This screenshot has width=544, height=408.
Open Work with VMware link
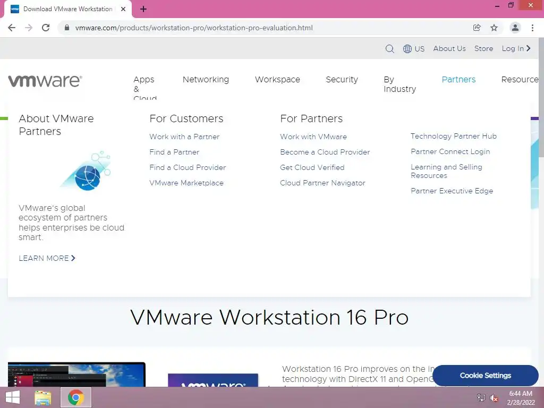click(313, 137)
